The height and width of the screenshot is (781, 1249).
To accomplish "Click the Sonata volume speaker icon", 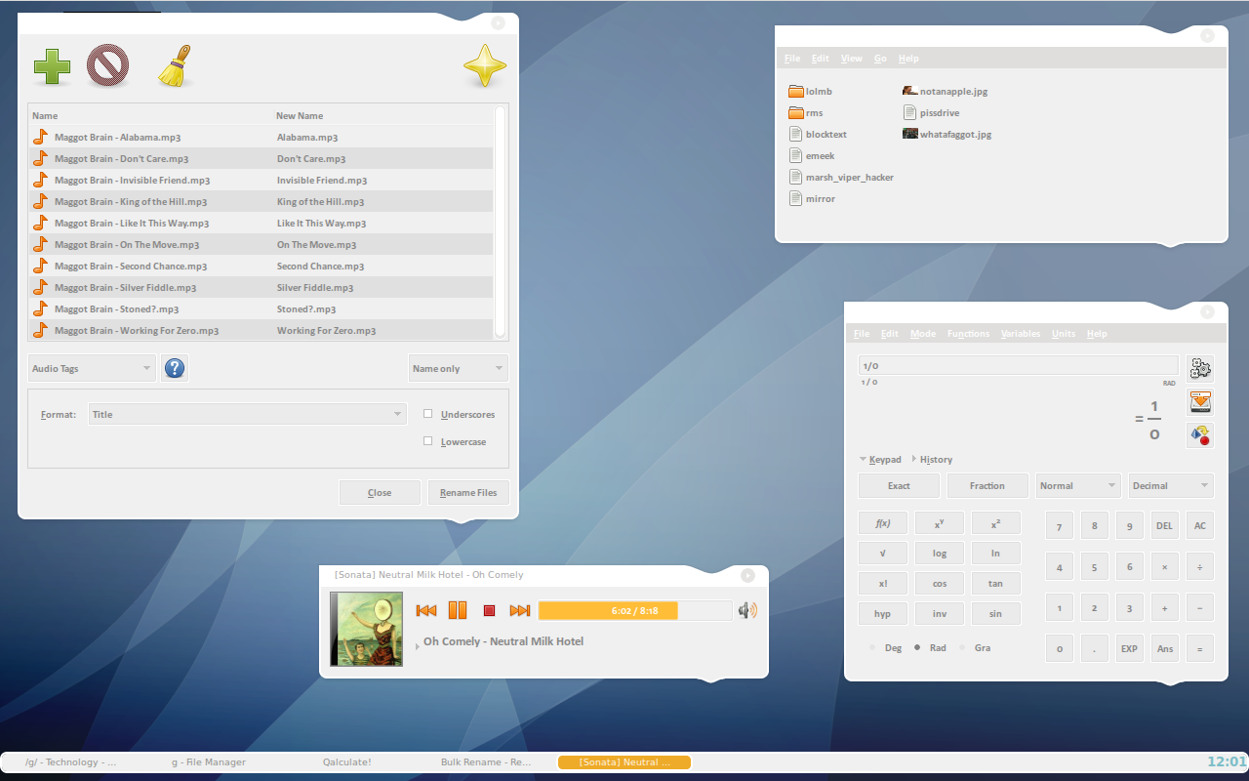I will 747,610.
